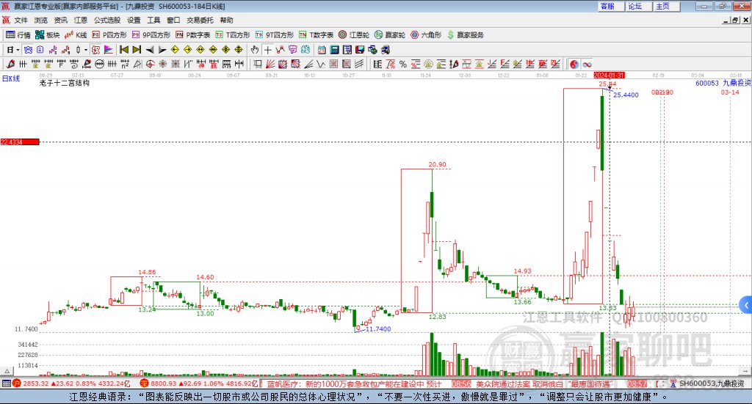The width and height of the screenshot is (752, 404).
Task: Open the 浏览 menu
Action: click(41, 20)
